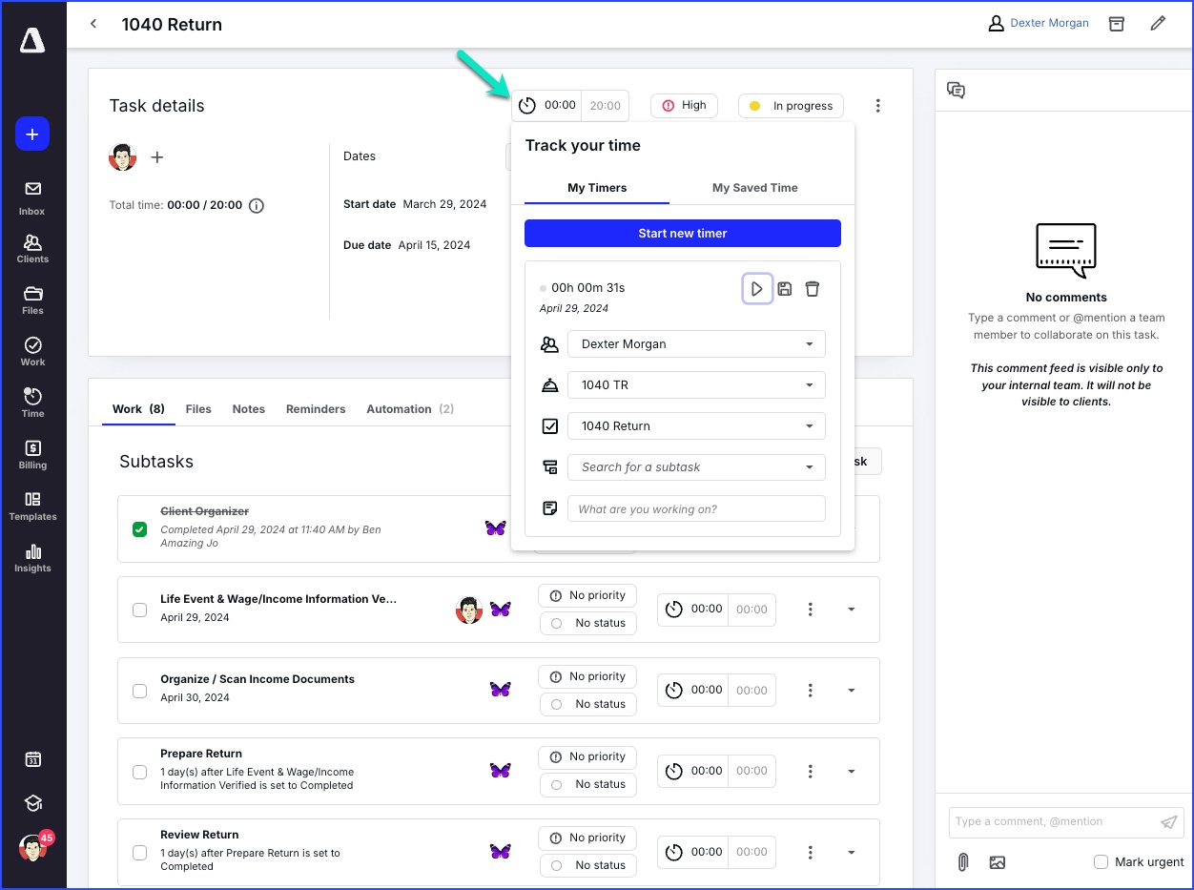Switch to My Saved Time tab

coord(755,188)
